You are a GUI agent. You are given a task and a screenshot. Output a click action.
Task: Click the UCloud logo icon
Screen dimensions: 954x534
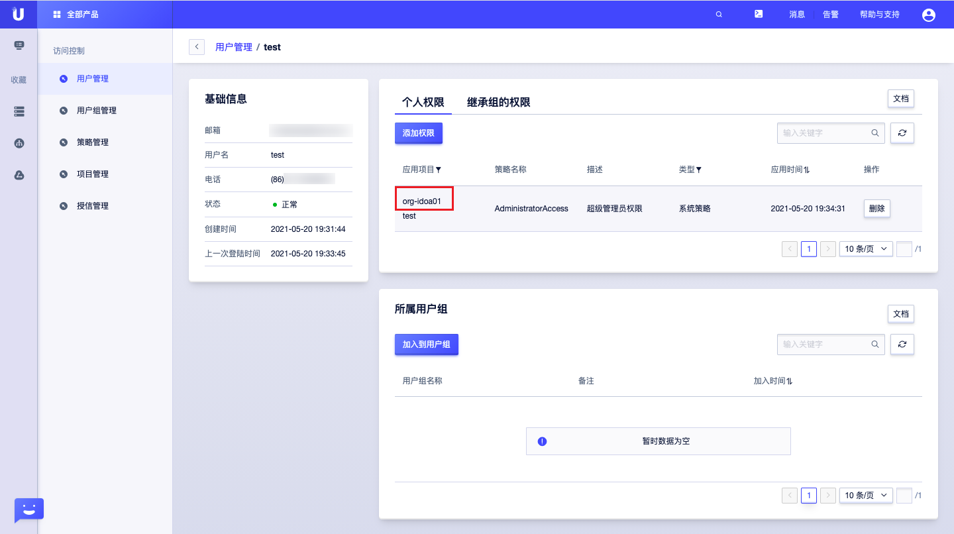[x=18, y=14]
